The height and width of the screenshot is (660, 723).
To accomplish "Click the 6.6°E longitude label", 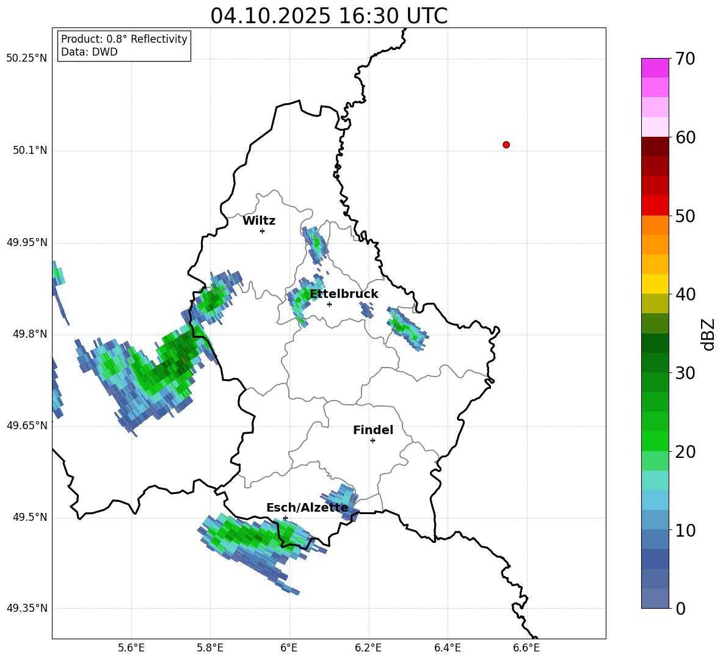I will coord(526,648).
